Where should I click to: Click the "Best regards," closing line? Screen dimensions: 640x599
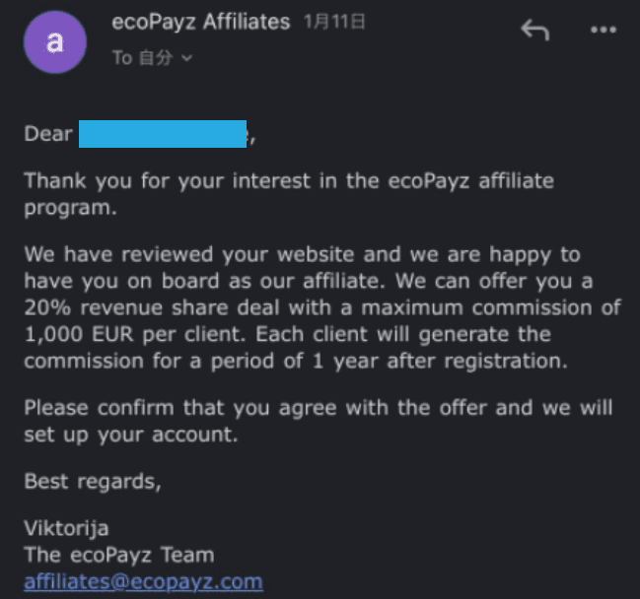pos(93,482)
